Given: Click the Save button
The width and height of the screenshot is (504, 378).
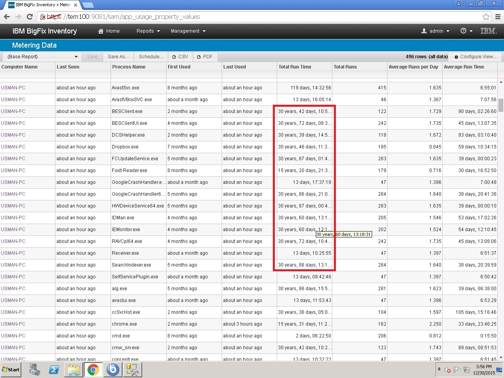Looking at the screenshot, I should pyautogui.click(x=92, y=57).
